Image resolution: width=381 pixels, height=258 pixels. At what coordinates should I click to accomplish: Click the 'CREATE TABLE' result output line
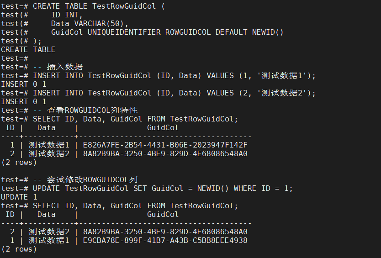point(28,49)
